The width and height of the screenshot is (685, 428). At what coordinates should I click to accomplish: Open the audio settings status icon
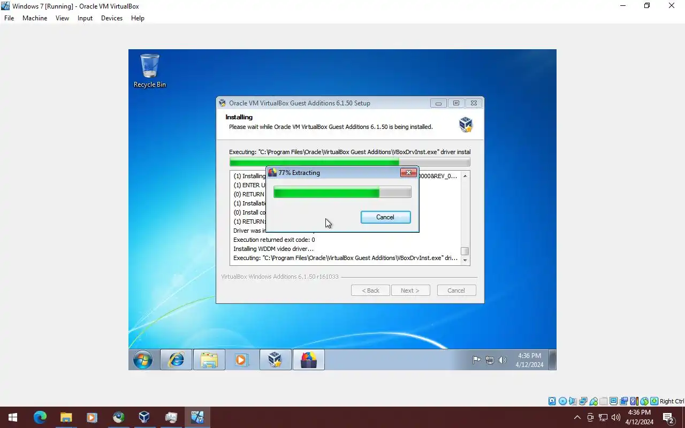(x=573, y=401)
